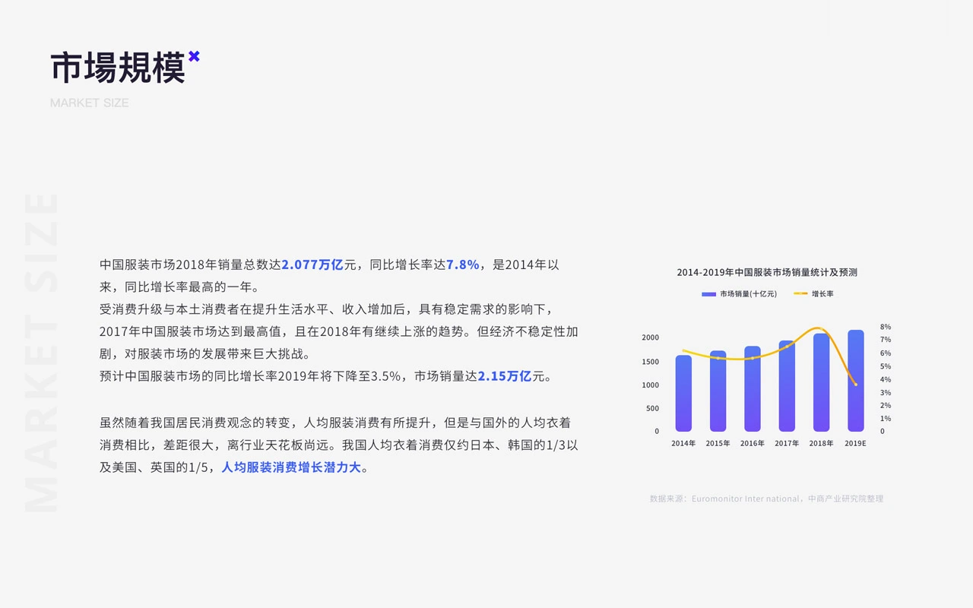Click the line starting 预计中国服装市场的同比增长率
Image resolution: width=973 pixels, height=608 pixels.
click(325, 376)
